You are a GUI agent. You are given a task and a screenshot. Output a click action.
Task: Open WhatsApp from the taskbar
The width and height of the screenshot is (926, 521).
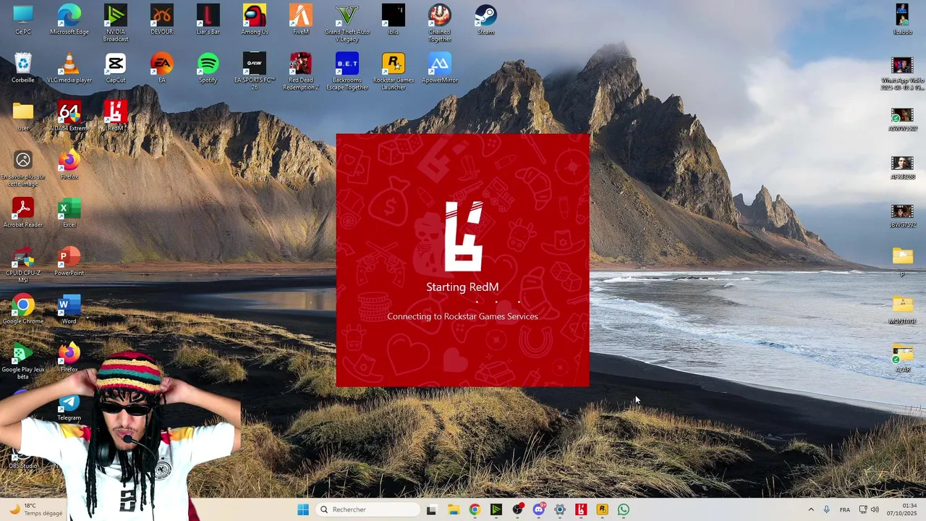click(624, 509)
